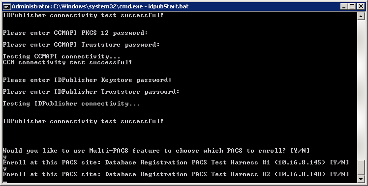Click the Test Harness #1 enroll prompt
This screenshot has height=186, width=368.
click(176, 162)
